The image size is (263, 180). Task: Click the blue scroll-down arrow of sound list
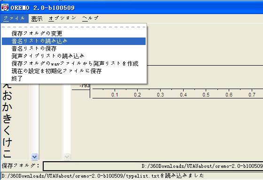click(x=35, y=157)
